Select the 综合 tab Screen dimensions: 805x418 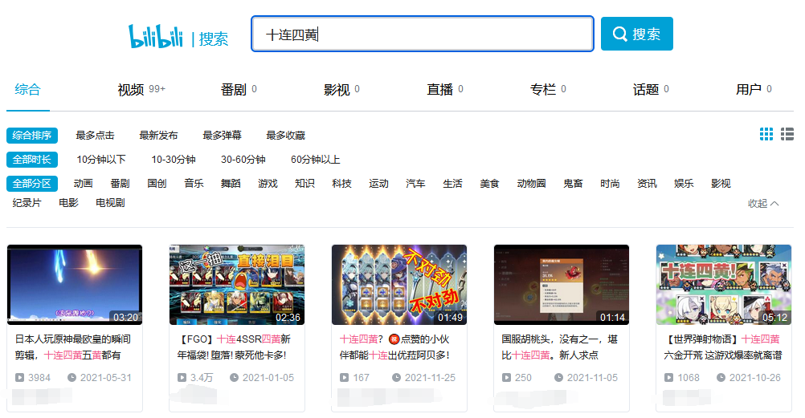(28, 90)
